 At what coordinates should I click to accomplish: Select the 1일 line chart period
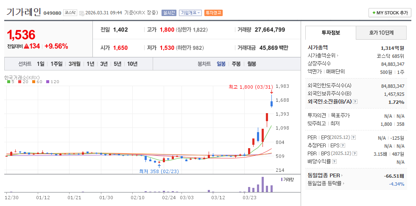(x=41, y=64)
